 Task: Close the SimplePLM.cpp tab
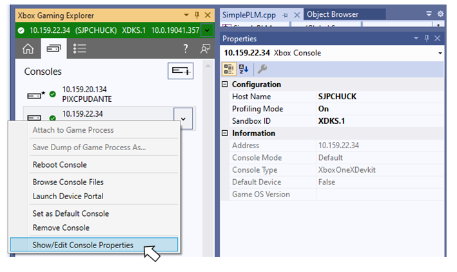(x=297, y=15)
